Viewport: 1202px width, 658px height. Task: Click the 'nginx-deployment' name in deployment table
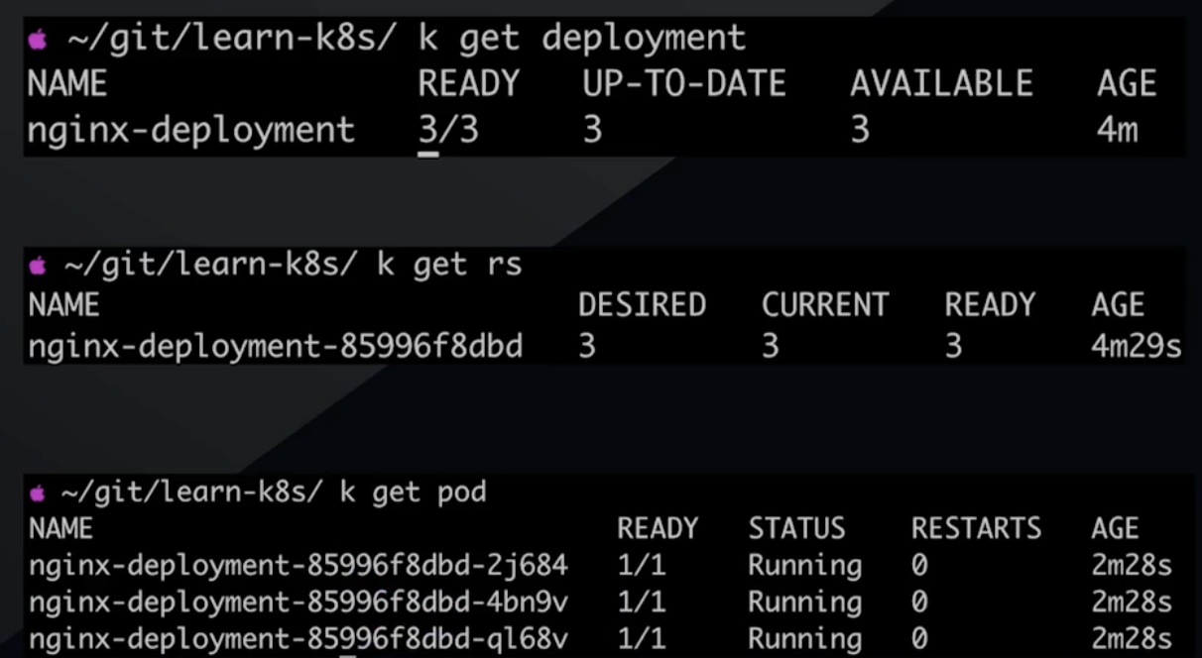tap(191, 130)
